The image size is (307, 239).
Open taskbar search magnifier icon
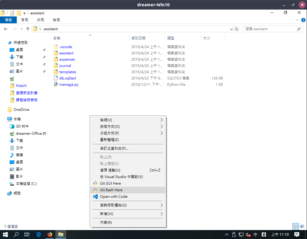point(16,235)
